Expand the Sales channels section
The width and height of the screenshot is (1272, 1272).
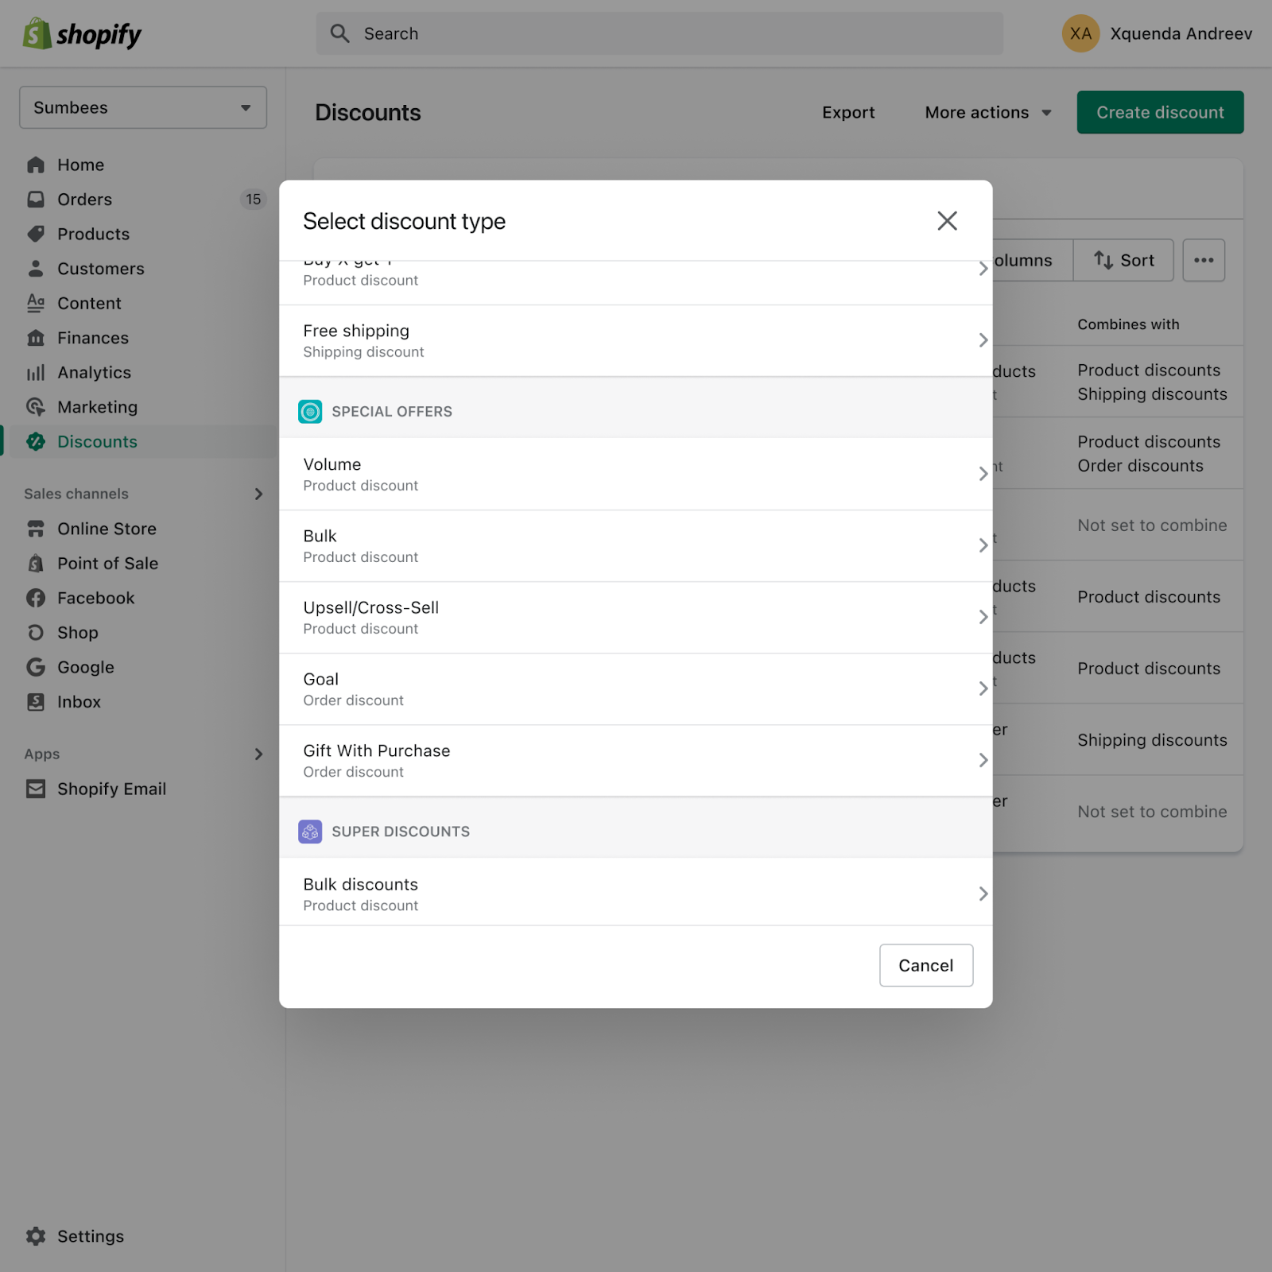(258, 493)
